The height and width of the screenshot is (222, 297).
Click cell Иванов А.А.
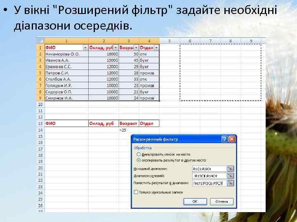pyautogui.click(x=66, y=60)
